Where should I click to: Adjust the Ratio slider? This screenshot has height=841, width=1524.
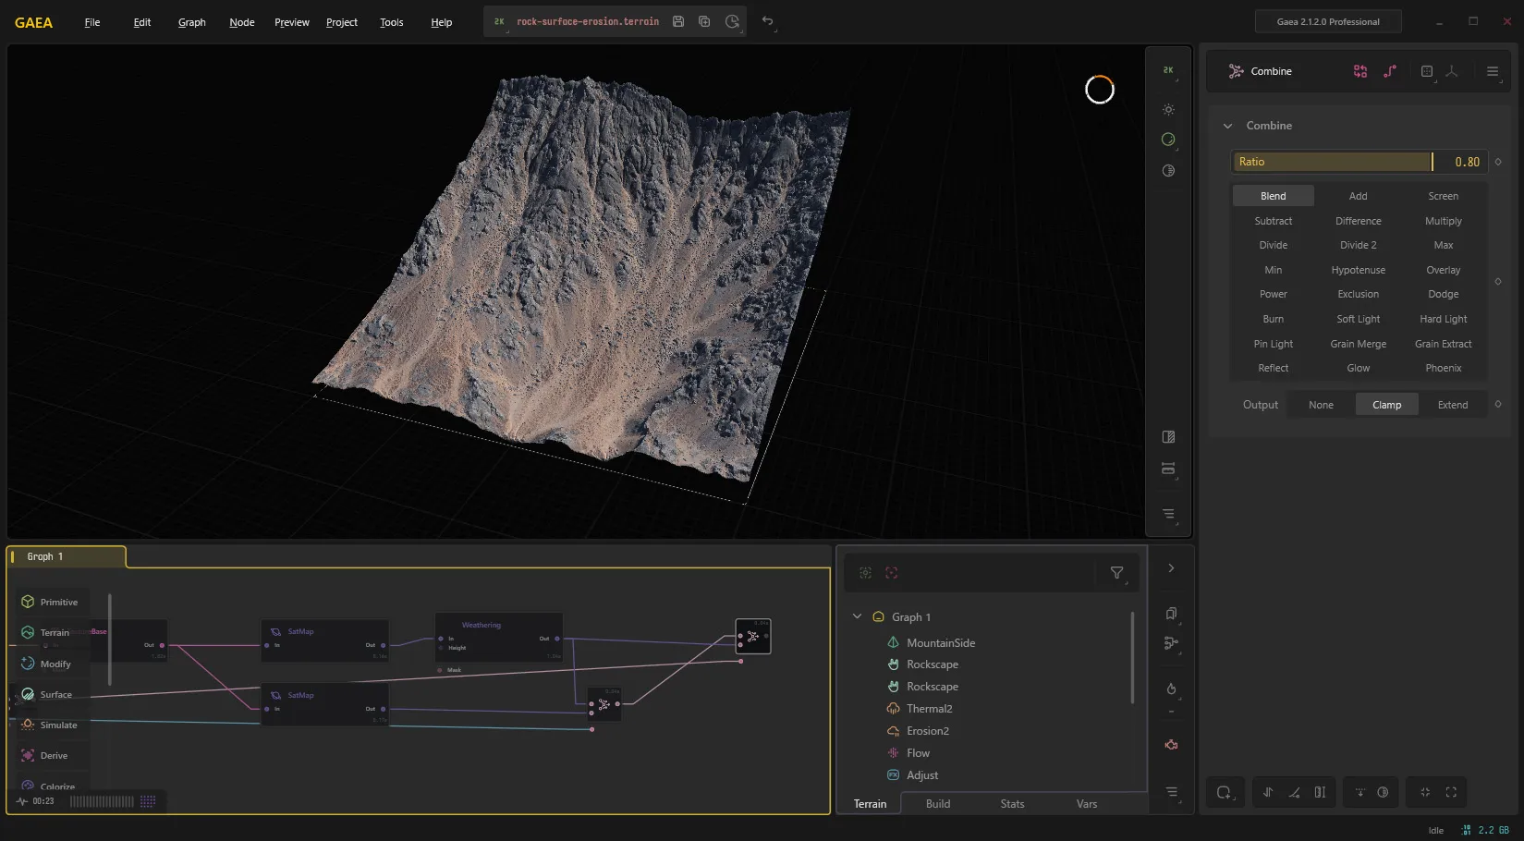(x=1359, y=162)
